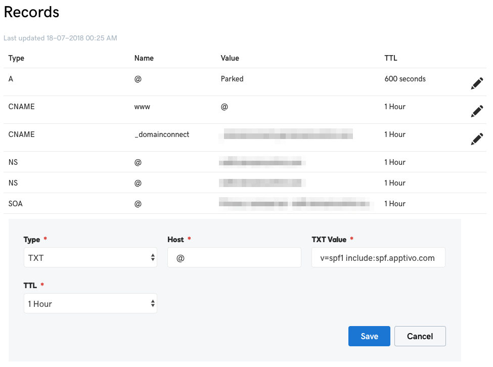Viewport: 493px width, 367px height.
Task: Edit the _domainconnect CNAME record
Action: (476, 139)
